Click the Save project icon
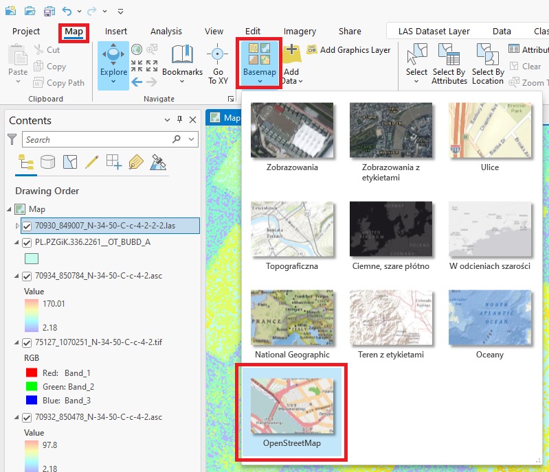Screen dimensions: 549x472 (x=49, y=11)
